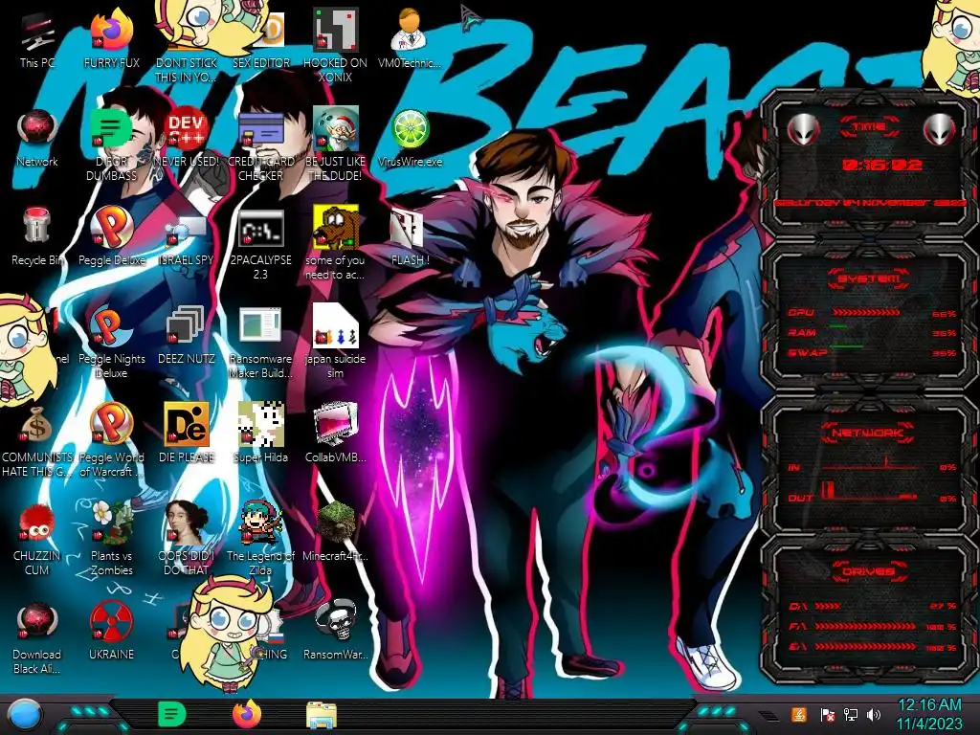Click the left alien head in TIME widget
The width and height of the screenshot is (980, 735).
point(803,130)
